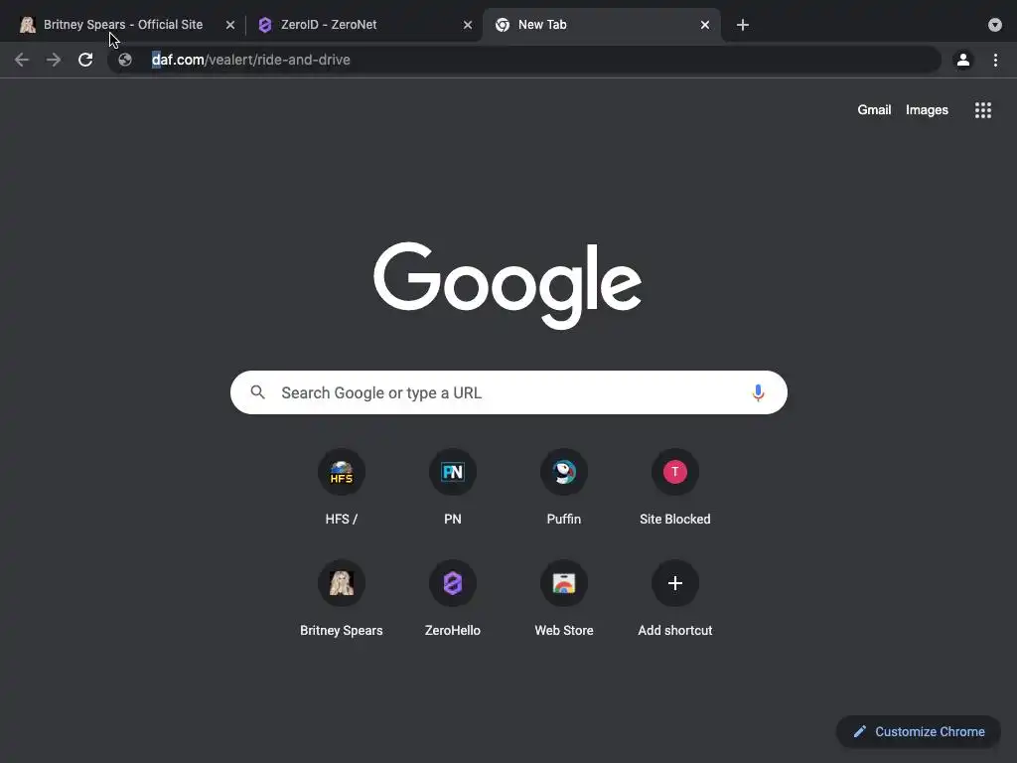This screenshot has height=763, width=1017.
Task: Open the HFS / shortcut
Action: click(x=342, y=487)
